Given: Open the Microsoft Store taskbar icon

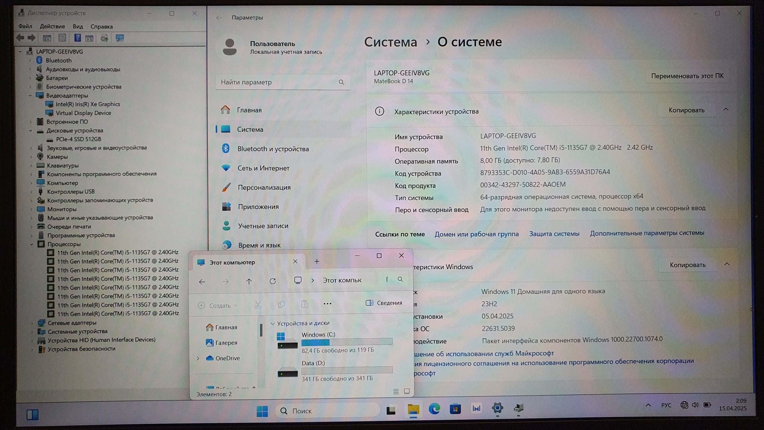Looking at the screenshot, I should click(455, 409).
